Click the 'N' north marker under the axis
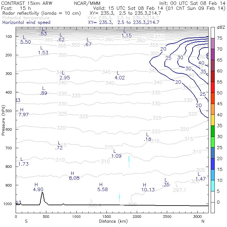Image resolution: width=227 pixels, height=227 pixels. click(x=203, y=221)
